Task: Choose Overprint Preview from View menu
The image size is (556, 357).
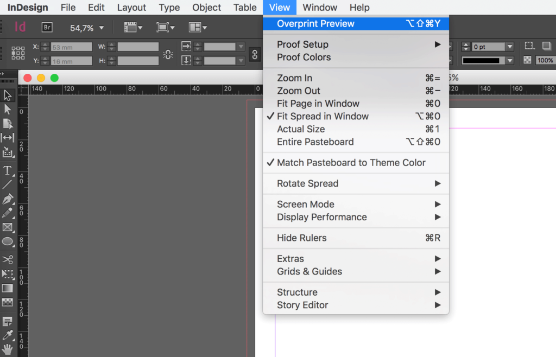Action: (x=317, y=23)
